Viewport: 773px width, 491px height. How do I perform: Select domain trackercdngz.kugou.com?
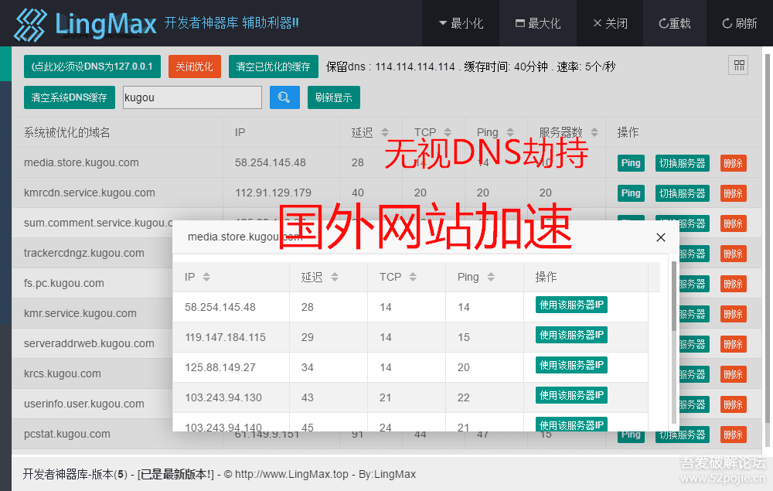[84, 254]
